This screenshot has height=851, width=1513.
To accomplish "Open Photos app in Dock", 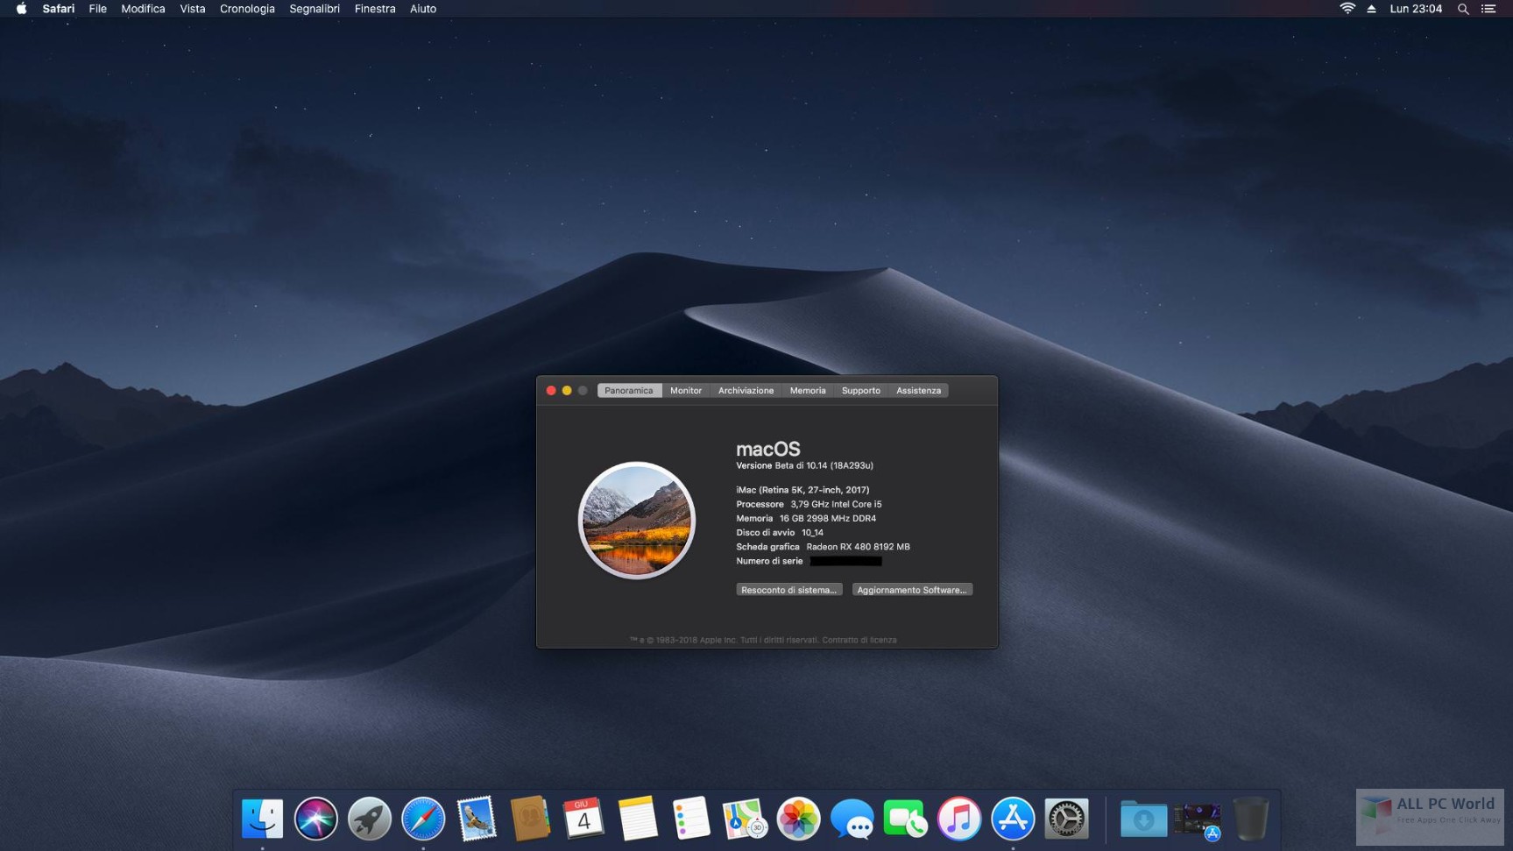I will pos(798,819).
